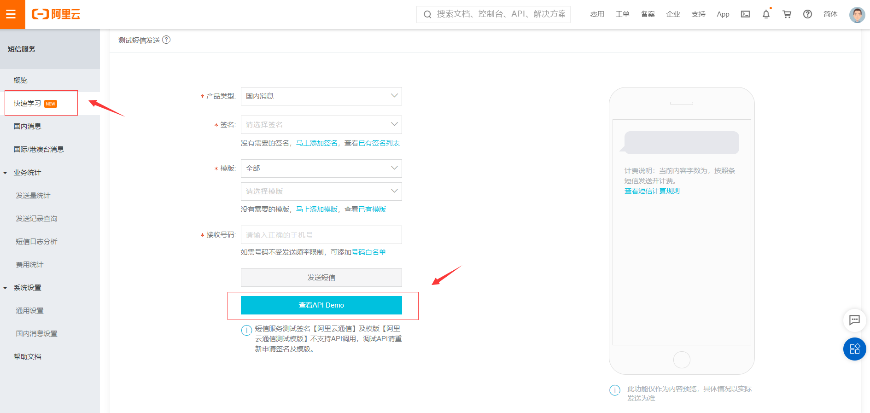Open 发送记录查询 page
The height and width of the screenshot is (413, 870).
[x=37, y=219]
